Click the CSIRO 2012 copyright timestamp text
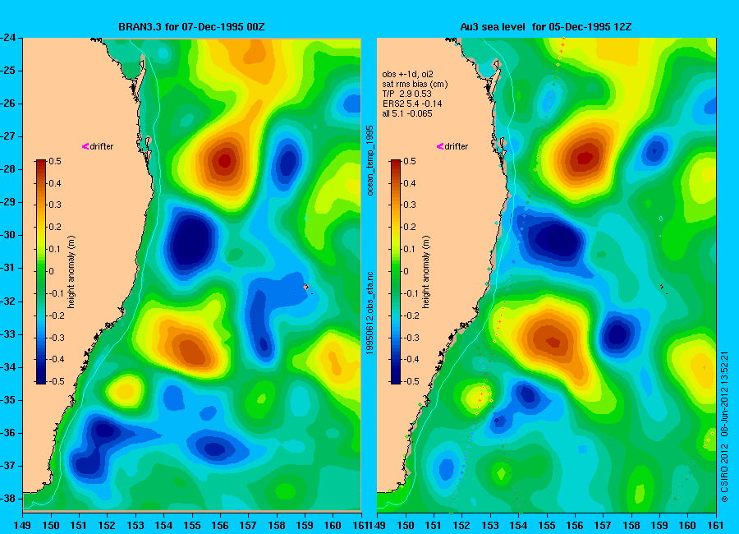The image size is (739, 534). pos(725,426)
